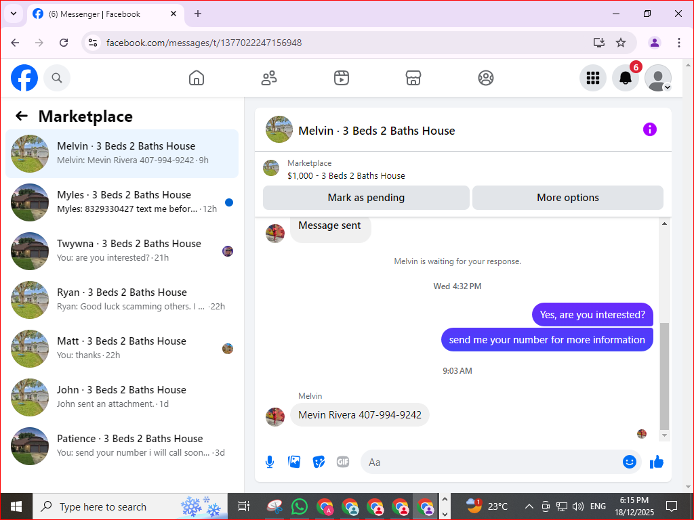Screen dimensions: 694x520
Task: Open the Facebook menu grid icon
Action: (592, 78)
